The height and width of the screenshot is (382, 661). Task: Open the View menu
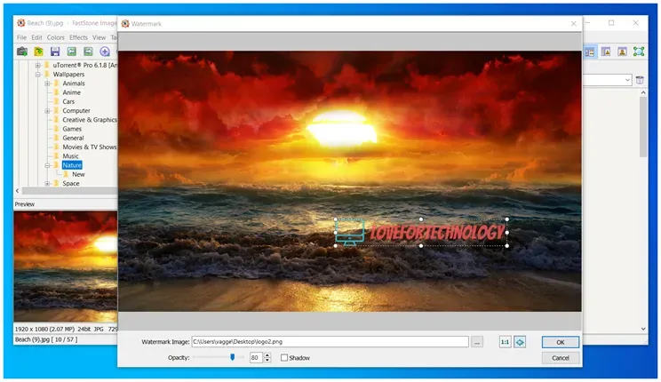[100, 37]
